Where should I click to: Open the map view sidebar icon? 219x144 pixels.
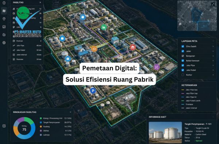tap(4, 11)
